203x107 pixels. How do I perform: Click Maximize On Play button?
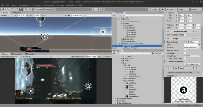click(79, 57)
